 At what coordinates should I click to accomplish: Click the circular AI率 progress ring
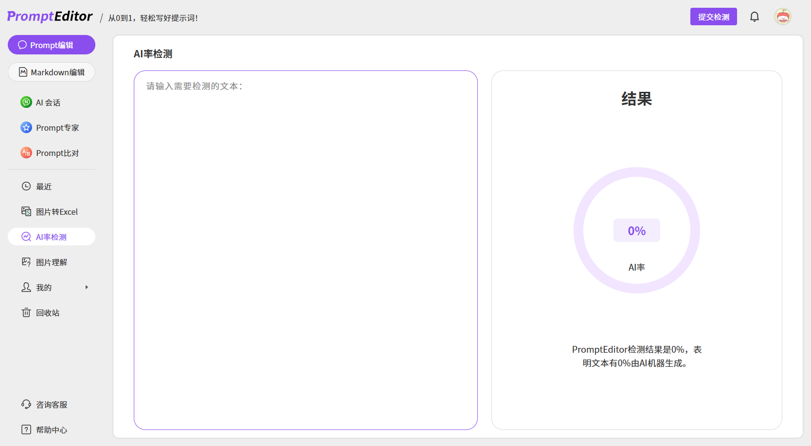tap(636, 172)
